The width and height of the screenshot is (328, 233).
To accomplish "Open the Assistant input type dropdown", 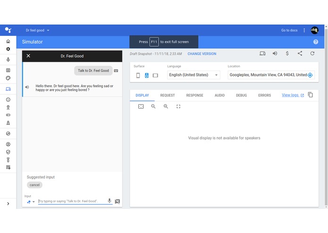I will pyautogui.click(x=31, y=202).
